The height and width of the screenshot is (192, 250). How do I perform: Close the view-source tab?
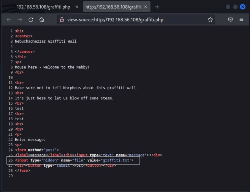145,7
